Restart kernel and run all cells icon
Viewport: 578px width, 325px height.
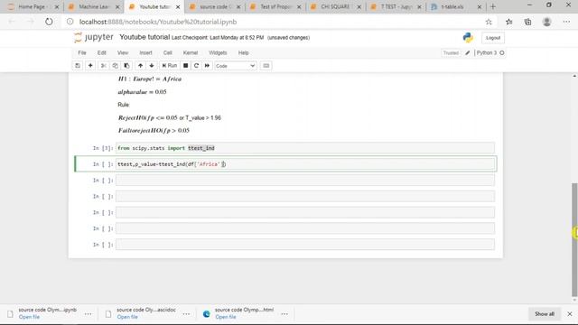tap(207, 66)
